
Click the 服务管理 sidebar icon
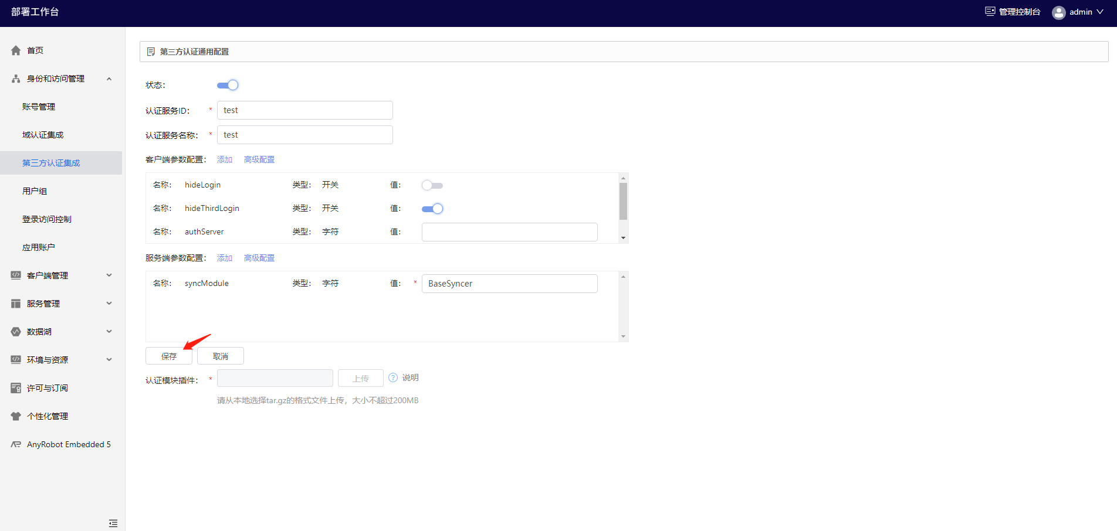coord(16,304)
